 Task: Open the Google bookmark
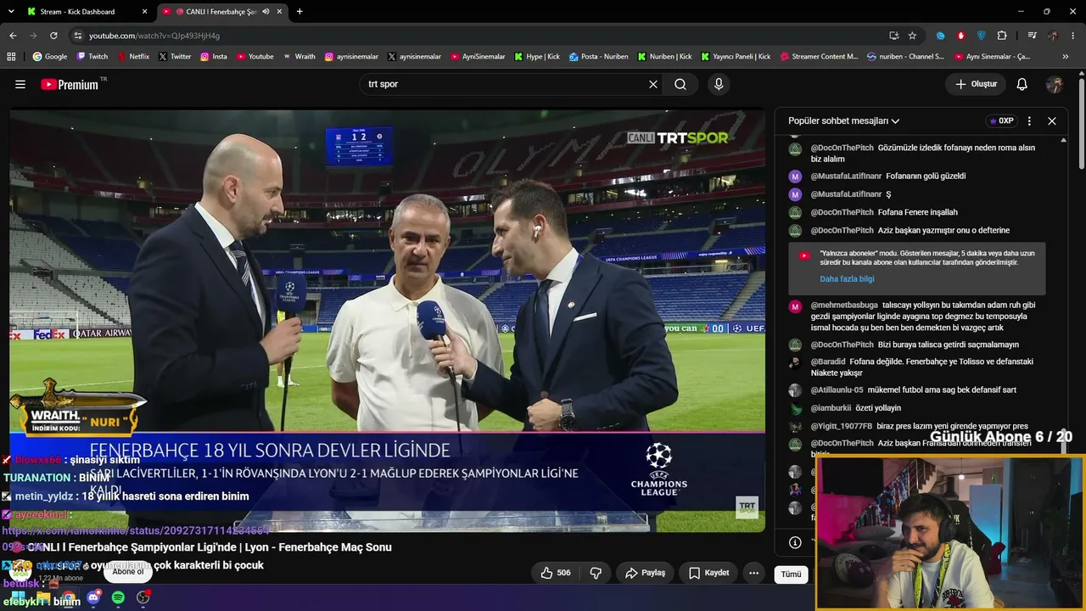click(x=50, y=57)
